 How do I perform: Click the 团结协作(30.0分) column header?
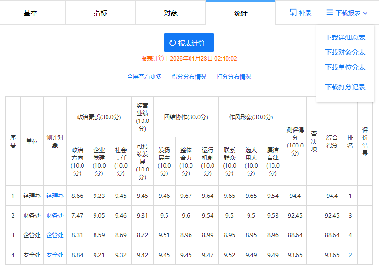click(x=186, y=117)
